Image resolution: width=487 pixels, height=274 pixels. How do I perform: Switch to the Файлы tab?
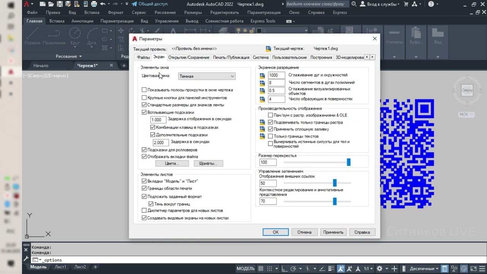[143, 57]
